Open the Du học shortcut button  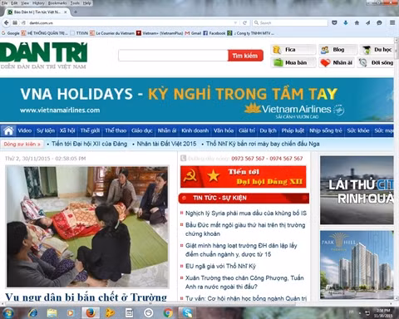point(377,50)
